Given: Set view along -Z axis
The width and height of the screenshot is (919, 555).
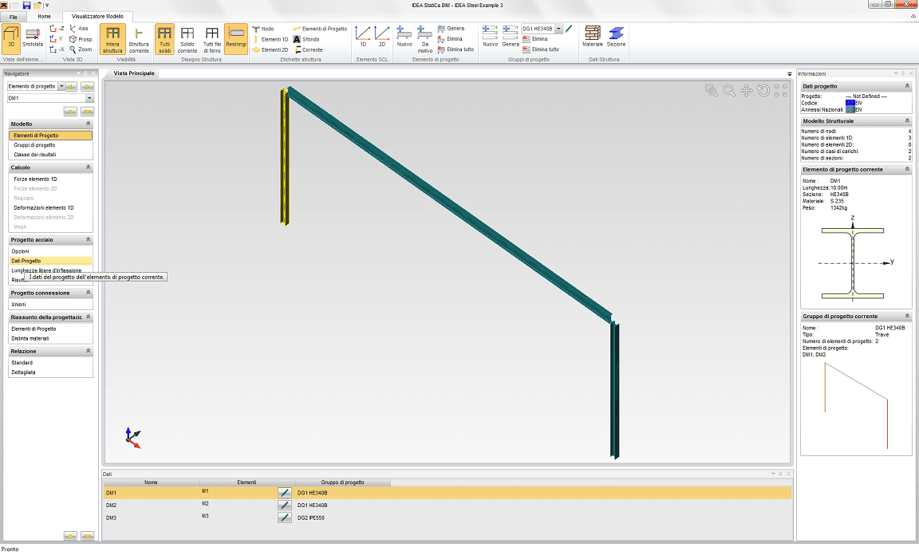Looking at the screenshot, I should (x=57, y=28).
